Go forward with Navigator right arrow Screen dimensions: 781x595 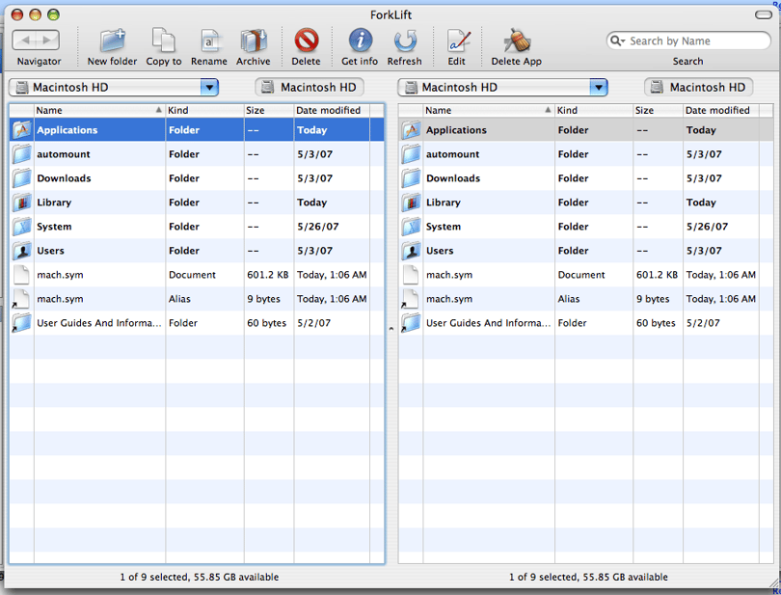click(47, 41)
